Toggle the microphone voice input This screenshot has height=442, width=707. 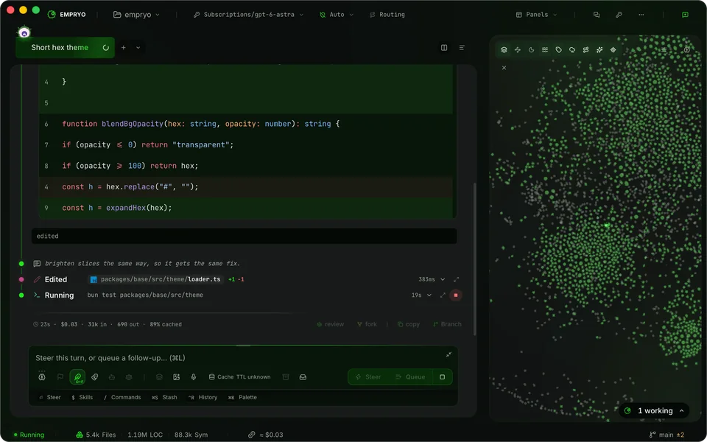point(194,377)
